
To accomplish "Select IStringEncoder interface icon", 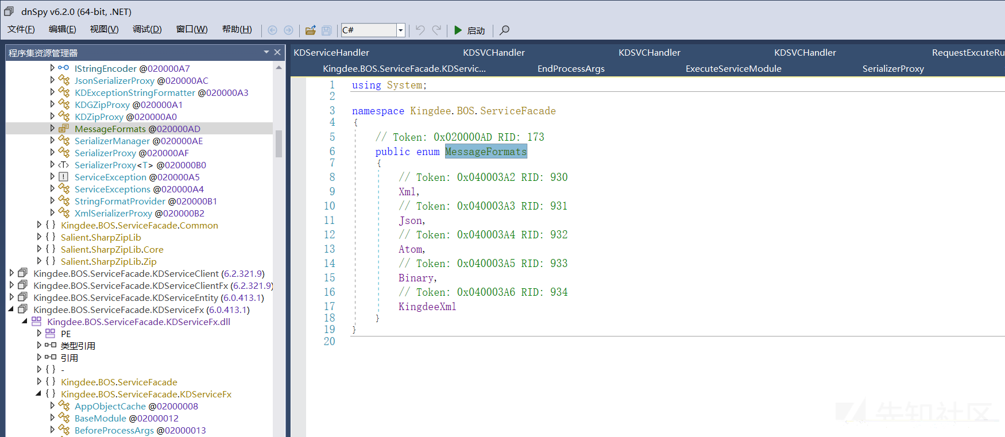I will pyautogui.click(x=64, y=68).
